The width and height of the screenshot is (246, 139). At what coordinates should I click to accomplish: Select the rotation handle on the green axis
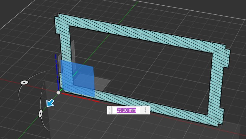41,113
